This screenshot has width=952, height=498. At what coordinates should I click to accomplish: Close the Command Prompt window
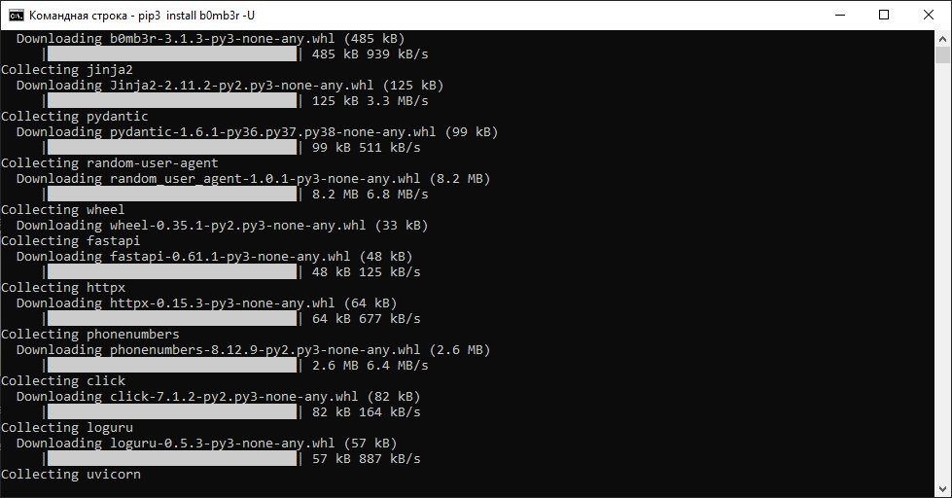pos(929,15)
